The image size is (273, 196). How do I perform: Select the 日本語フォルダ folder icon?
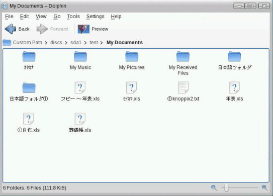coord(234,56)
